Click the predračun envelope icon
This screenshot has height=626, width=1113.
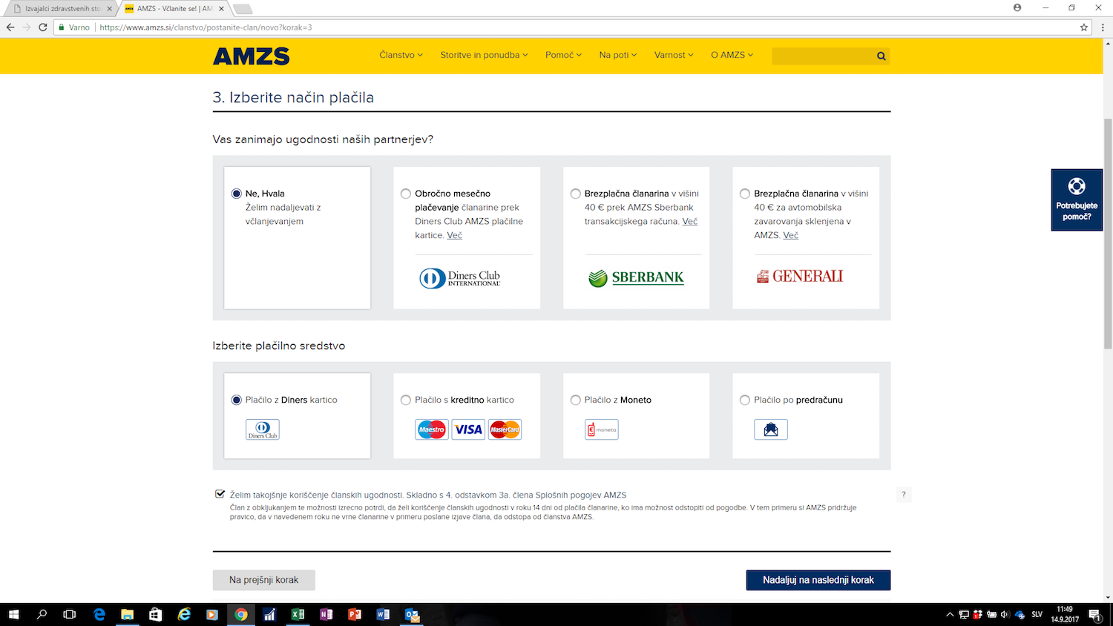pos(770,429)
